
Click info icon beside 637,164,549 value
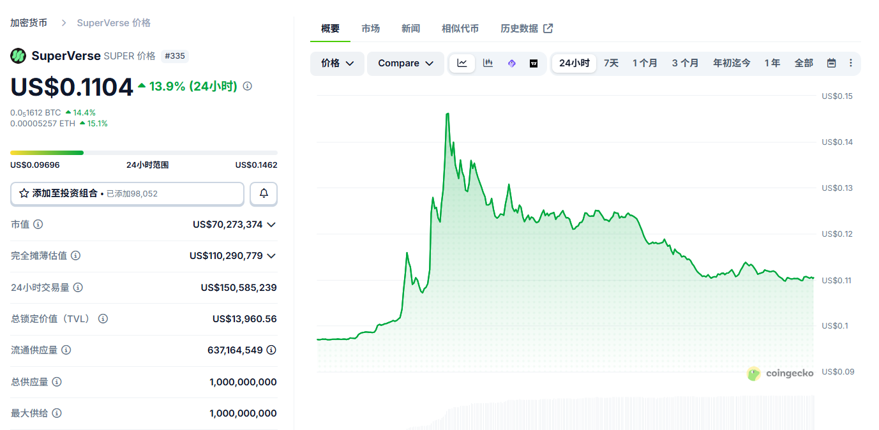(x=271, y=350)
